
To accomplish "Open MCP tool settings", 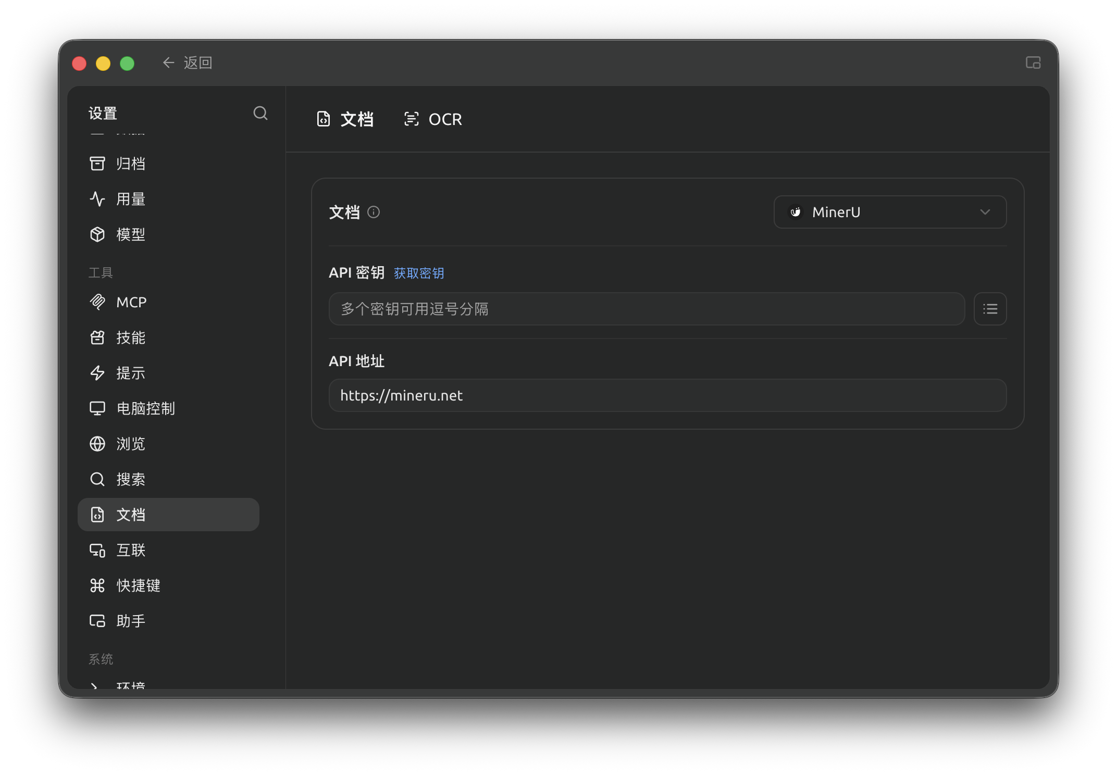I will tap(168, 302).
